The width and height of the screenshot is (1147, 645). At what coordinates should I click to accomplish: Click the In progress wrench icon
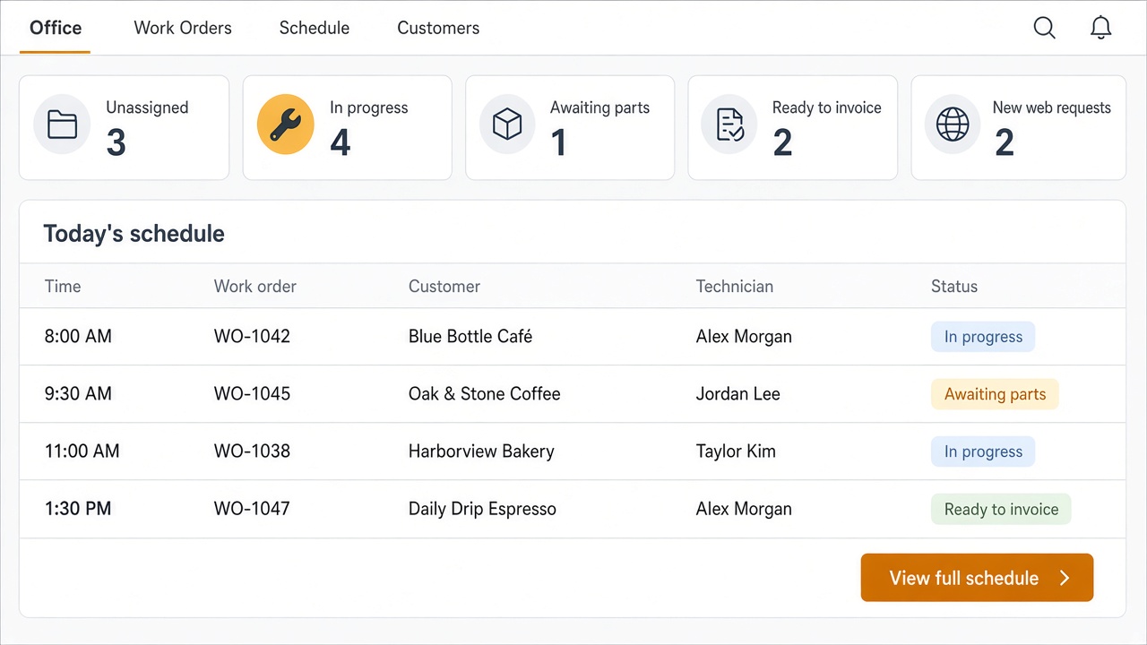(285, 125)
